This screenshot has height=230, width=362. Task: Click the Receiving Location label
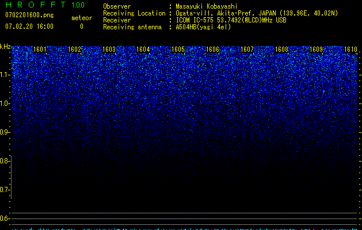134,13
